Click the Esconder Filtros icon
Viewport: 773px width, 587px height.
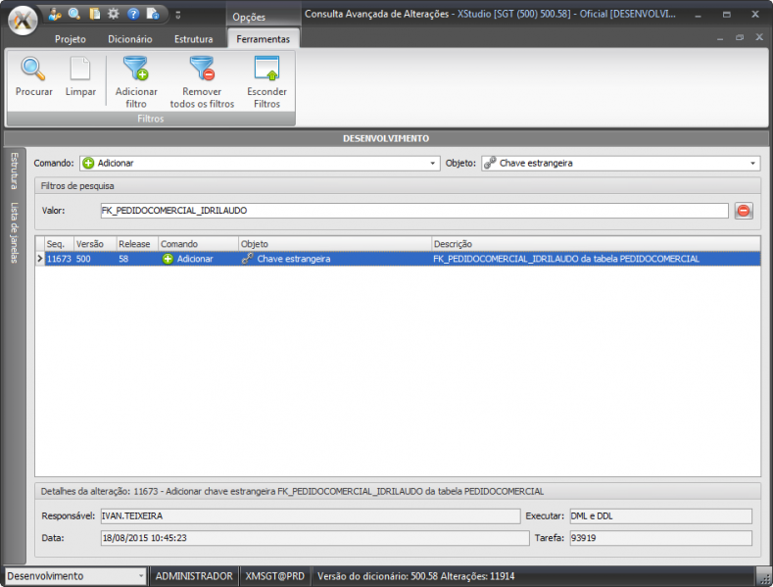tap(266, 71)
